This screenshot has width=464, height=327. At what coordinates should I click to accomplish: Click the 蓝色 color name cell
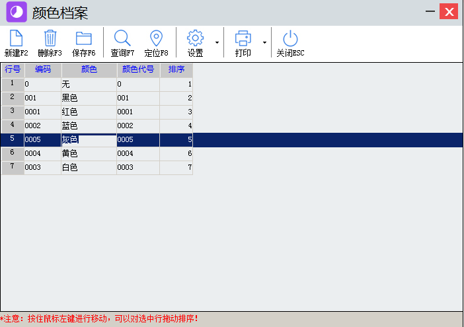tap(89, 126)
